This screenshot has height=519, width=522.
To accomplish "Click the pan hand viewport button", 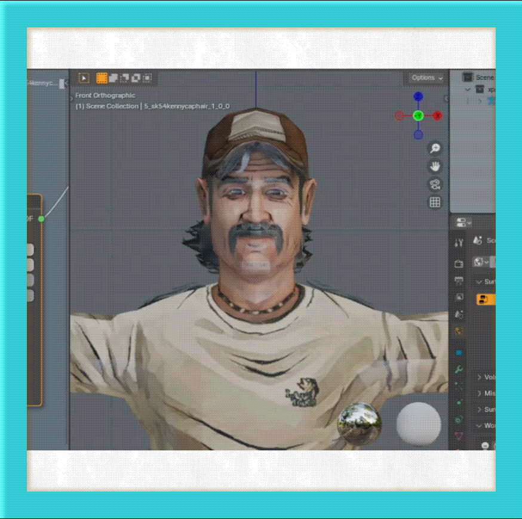I will [435, 166].
